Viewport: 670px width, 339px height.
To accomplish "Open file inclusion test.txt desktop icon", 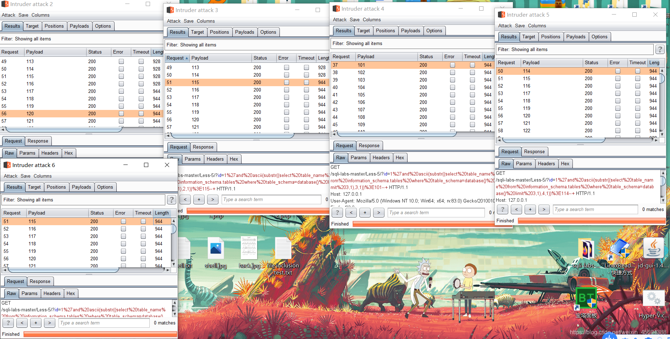I will pyautogui.click(x=283, y=256).
